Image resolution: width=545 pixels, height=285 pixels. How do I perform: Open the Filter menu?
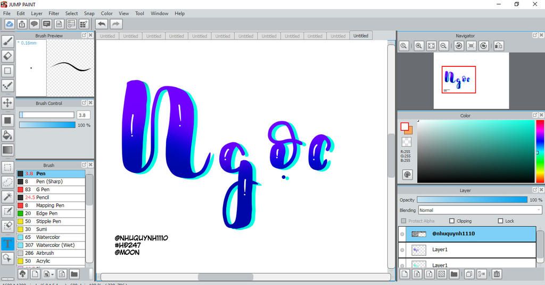tap(54, 13)
